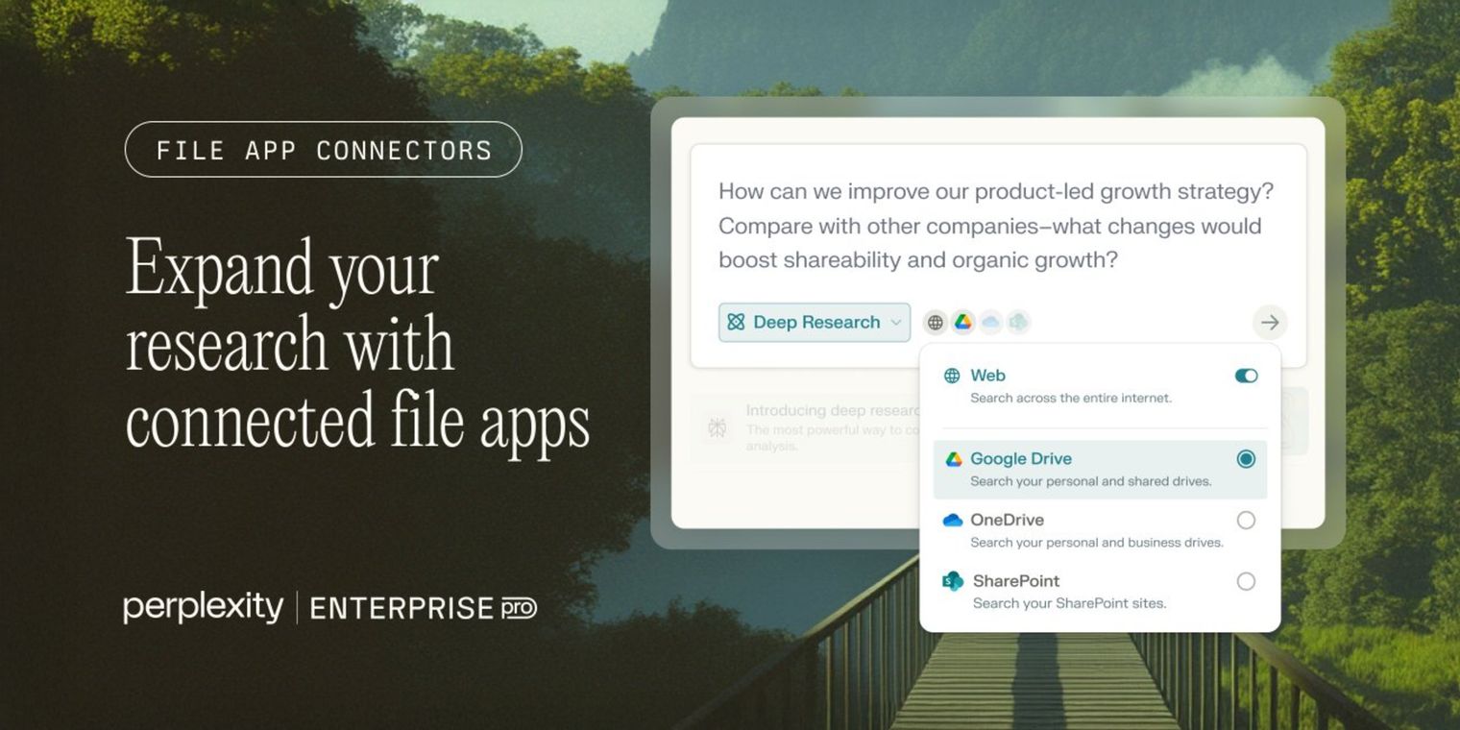Open the Deep Research mode dropdown
Image resolution: width=1460 pixels, height=730 pixels.
815,323
